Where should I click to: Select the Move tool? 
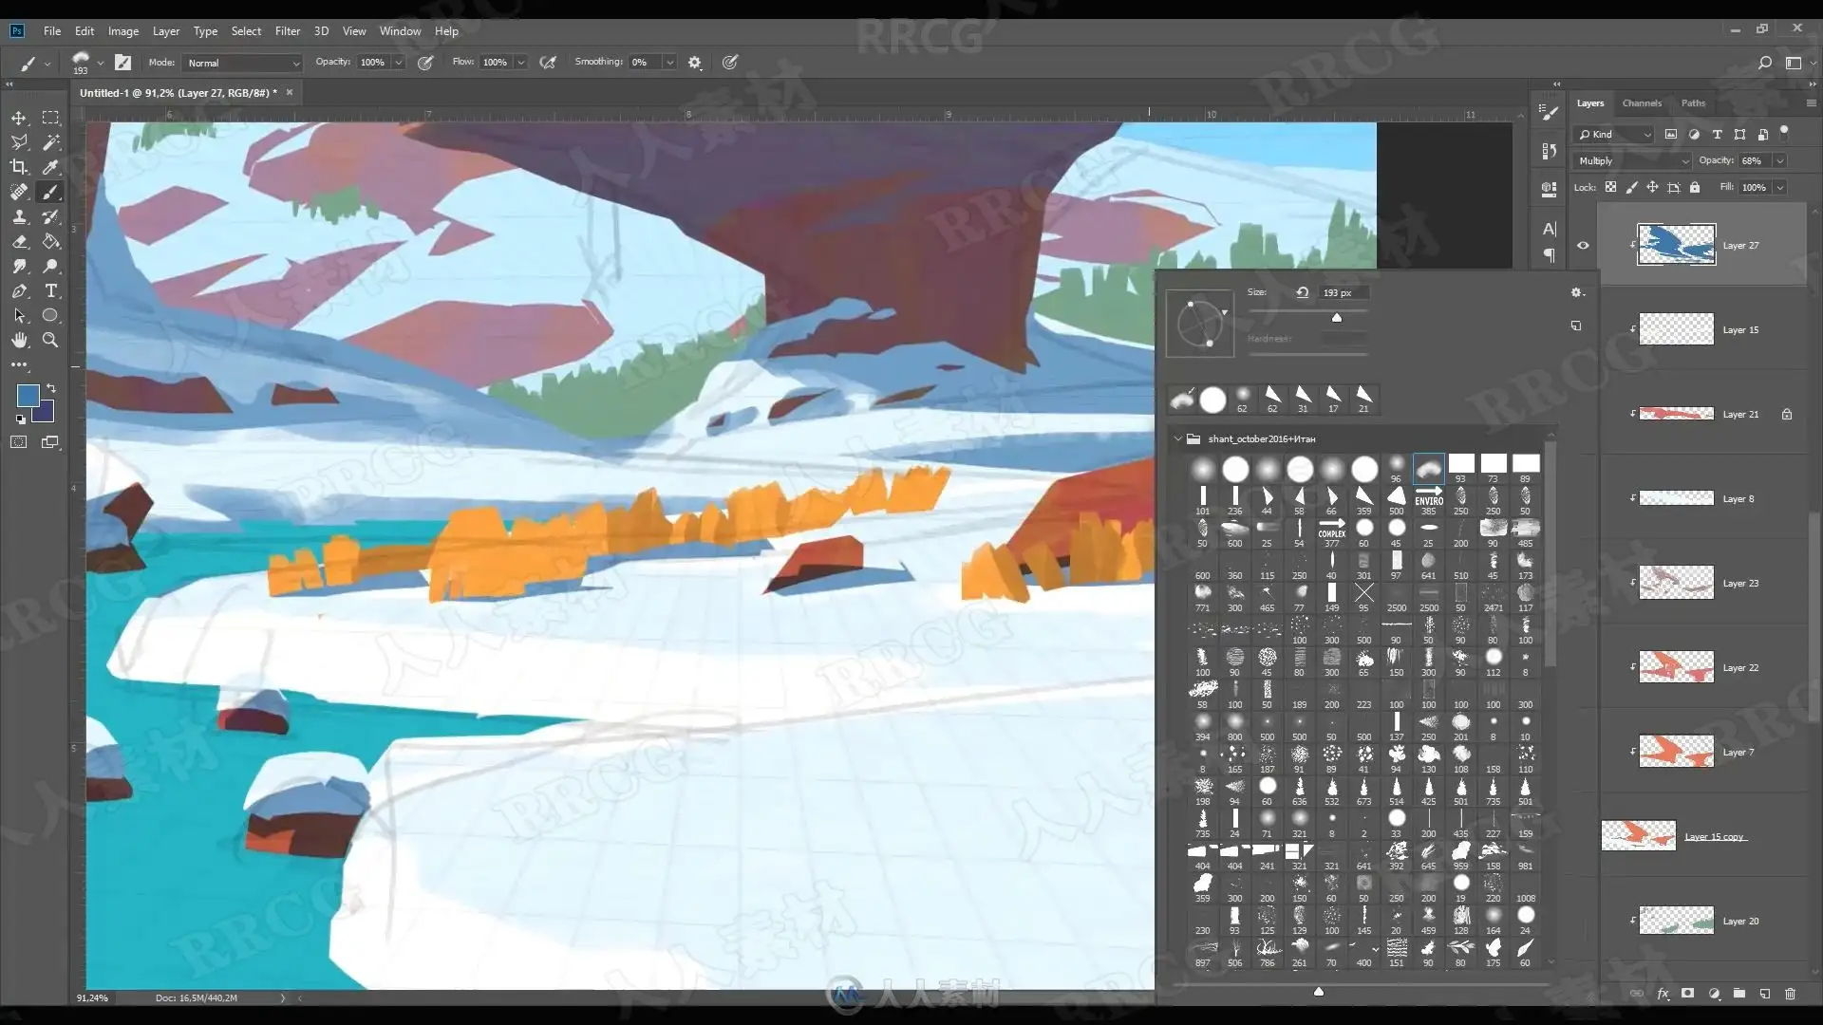[19, 118]
